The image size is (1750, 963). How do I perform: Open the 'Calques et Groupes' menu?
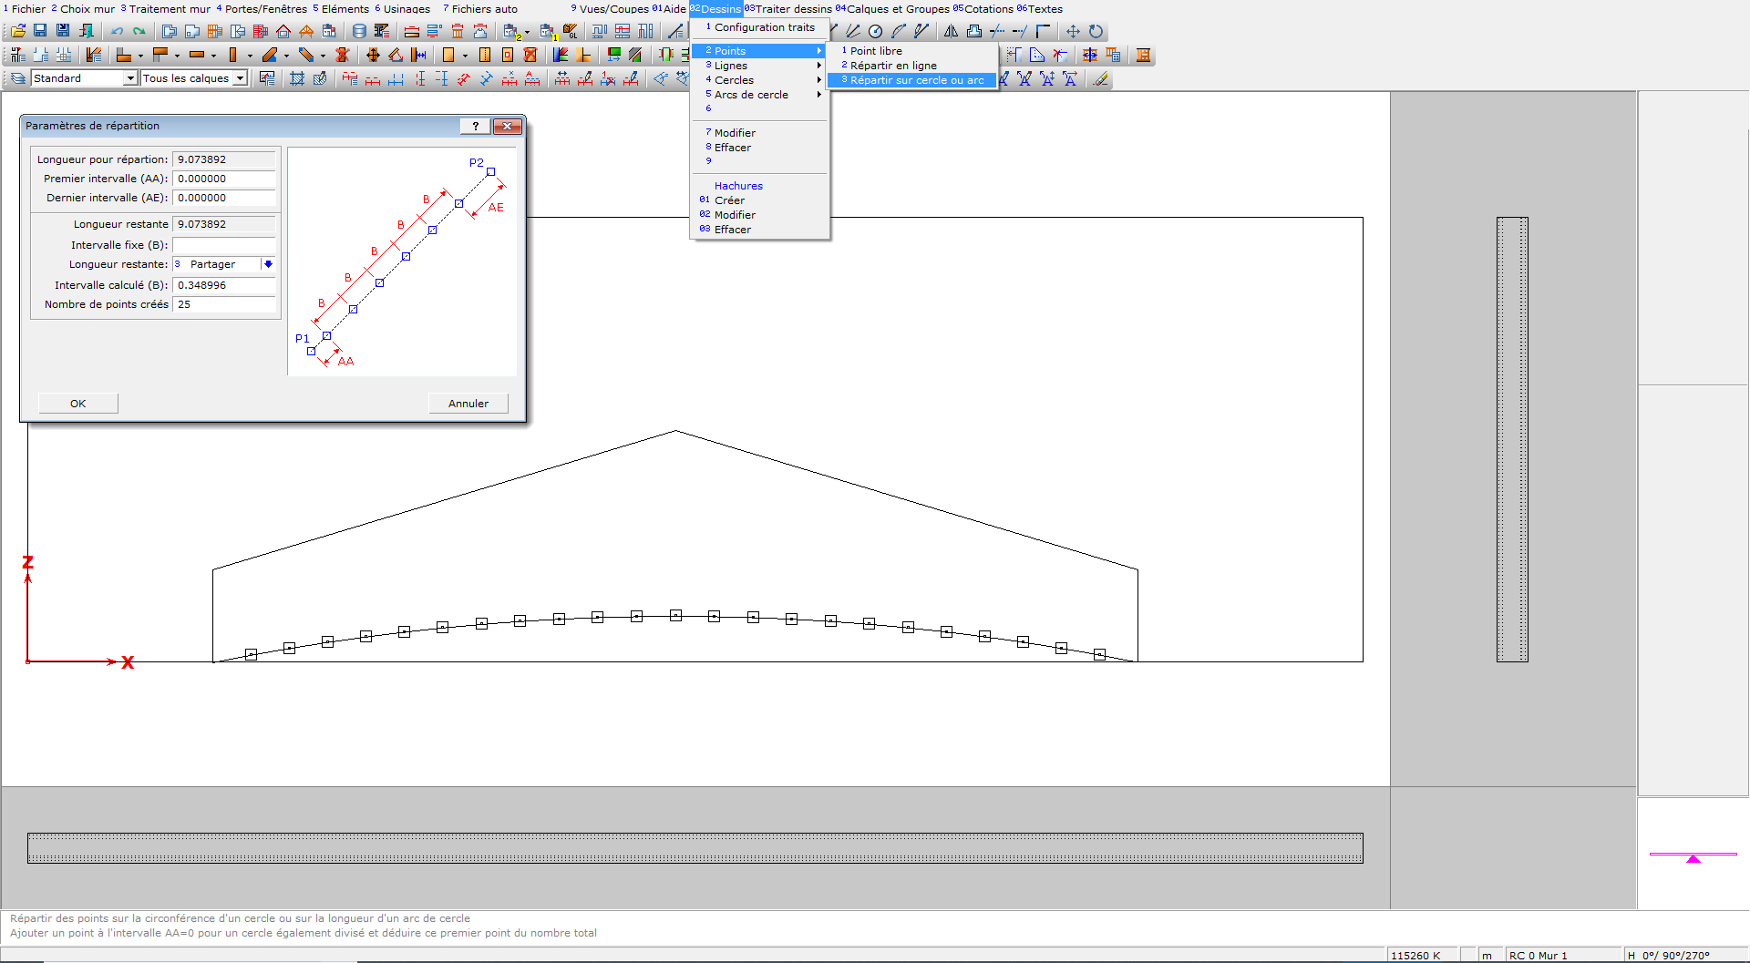point(897,9)
